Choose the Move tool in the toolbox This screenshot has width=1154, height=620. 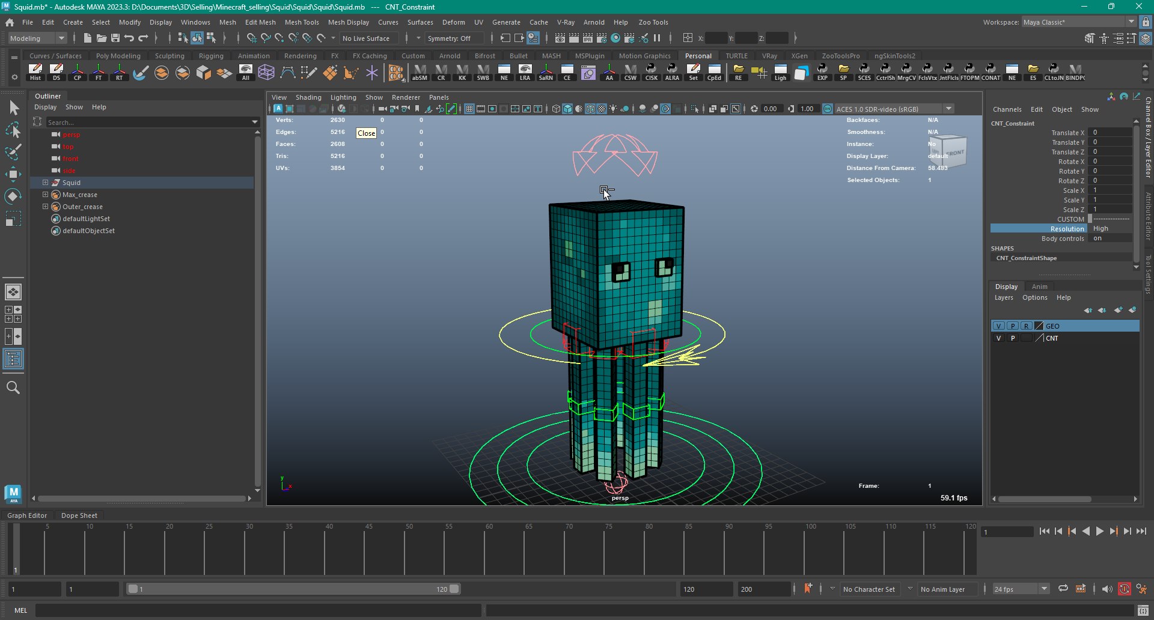[x=13, y=174]
